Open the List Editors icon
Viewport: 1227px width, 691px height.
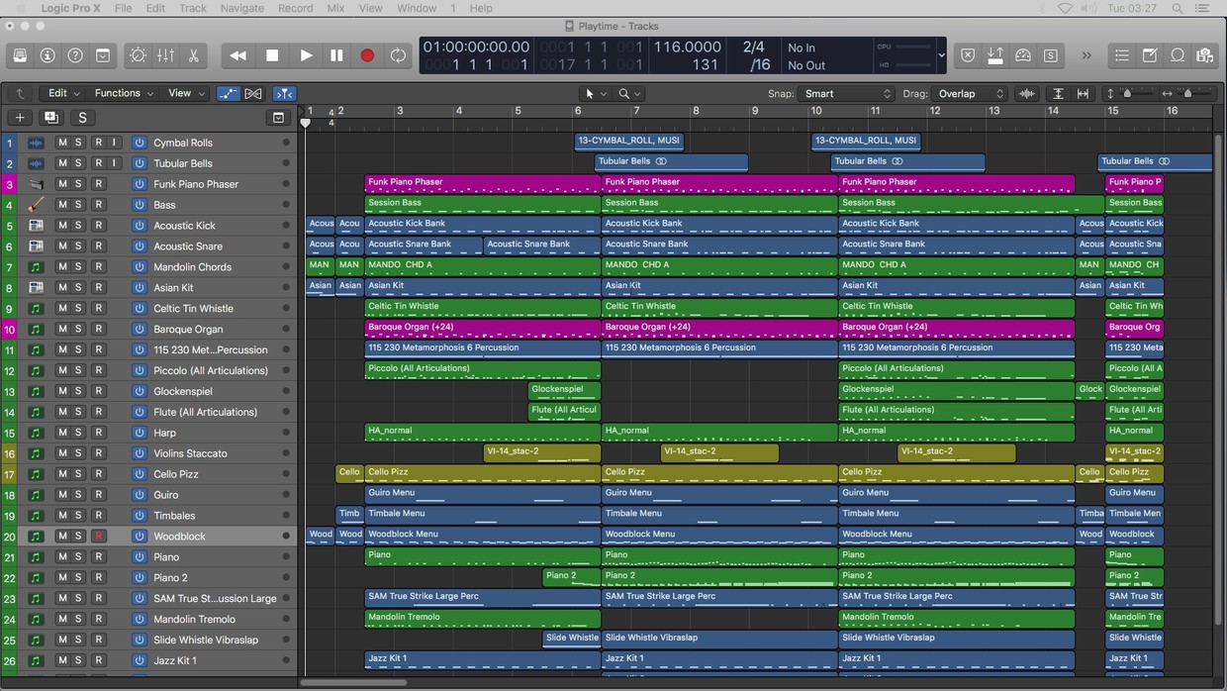click(x=1122, y=54)
